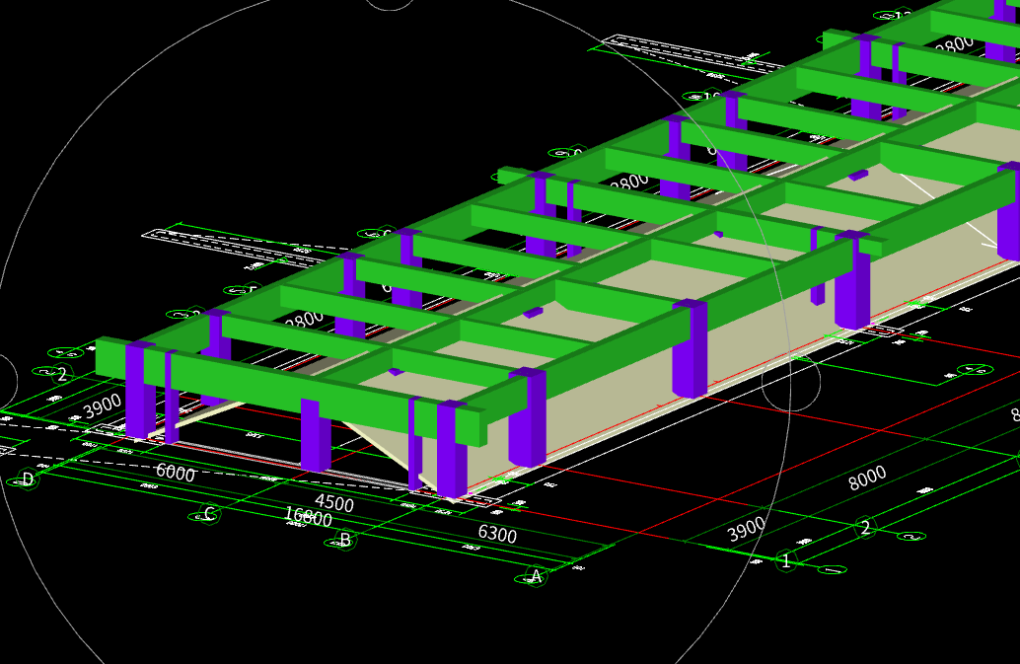Click grid axis bubble D

[x=28, y=480]
